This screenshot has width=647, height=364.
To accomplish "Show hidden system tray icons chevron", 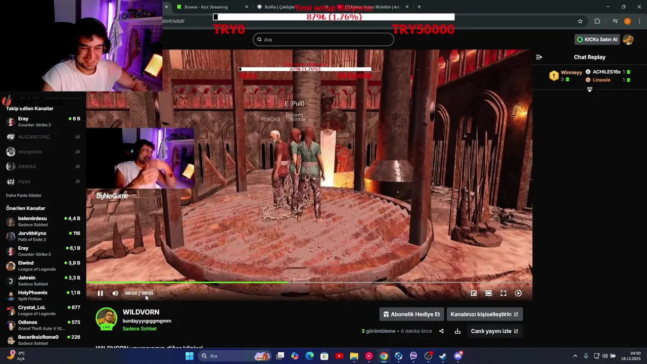I will click(575, 356).
